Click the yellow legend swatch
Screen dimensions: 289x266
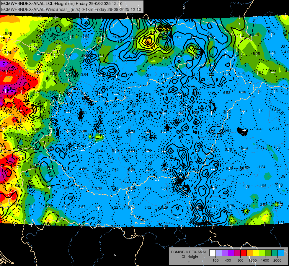point(256,253)
